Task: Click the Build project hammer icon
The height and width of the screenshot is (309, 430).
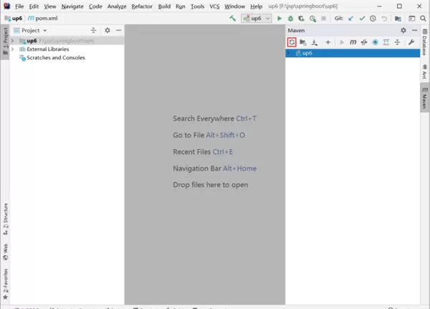Action: coord(233,18)
